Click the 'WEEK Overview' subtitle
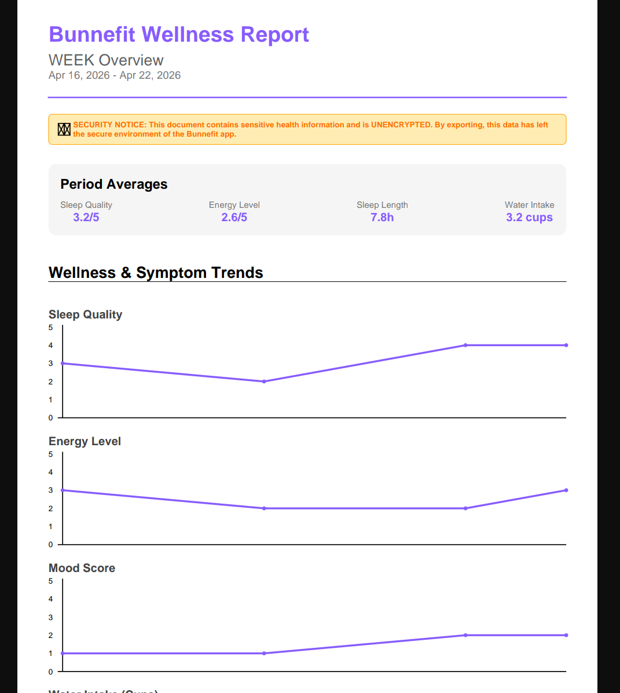 [106, 60]
